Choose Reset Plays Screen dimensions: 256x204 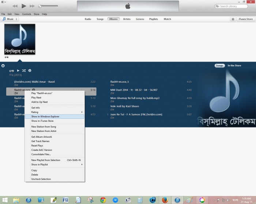[x=55, y=146]
